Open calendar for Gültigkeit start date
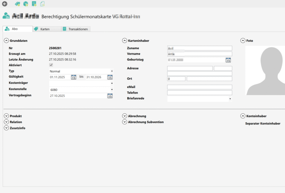The image size is (285, 193). point(74,77)
